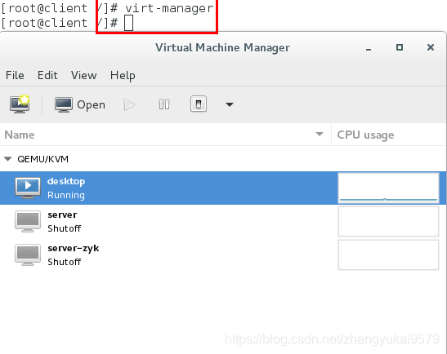Click Running status under desktop
Viewport: 447px width, 354px height.
(x=66, y=195)
